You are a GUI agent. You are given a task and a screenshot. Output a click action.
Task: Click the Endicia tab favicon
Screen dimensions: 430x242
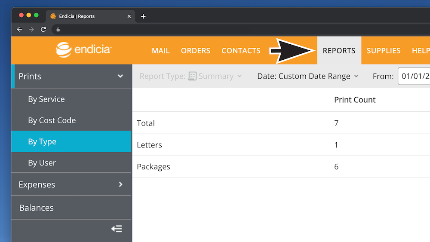pyautogui.click(x=53, y=16)
